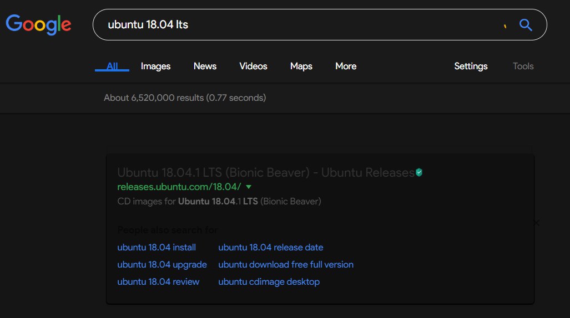Search for ubuntu 18.04 review
570x318 pixels.
pos(158,281)
